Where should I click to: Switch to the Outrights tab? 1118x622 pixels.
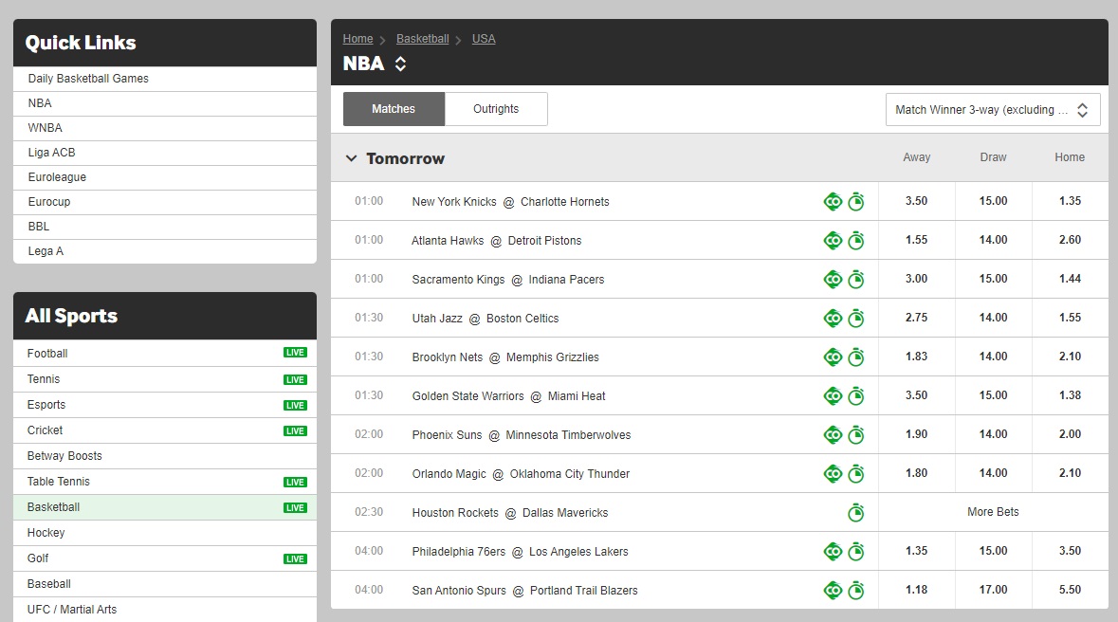pos(496,109)
